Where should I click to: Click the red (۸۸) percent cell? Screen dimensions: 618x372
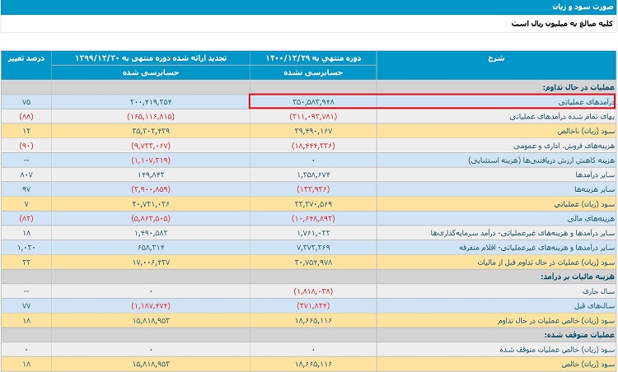[26, 117]
